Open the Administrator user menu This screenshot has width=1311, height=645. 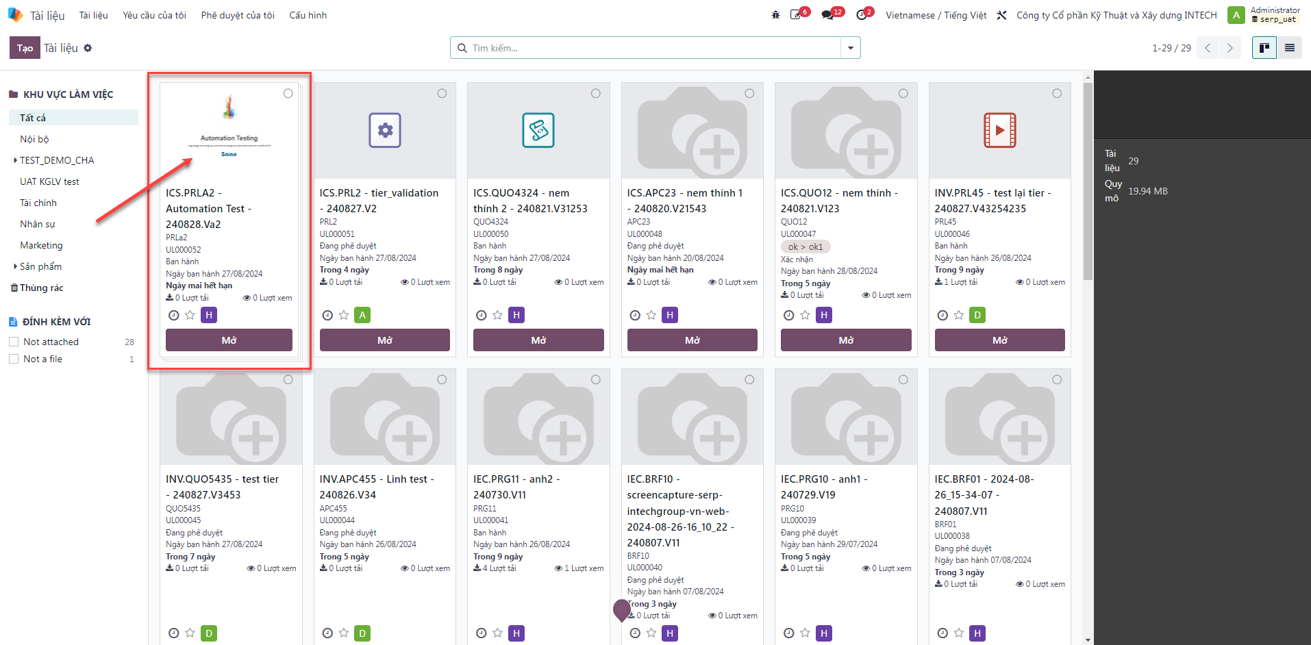(x=1264, y=14)
